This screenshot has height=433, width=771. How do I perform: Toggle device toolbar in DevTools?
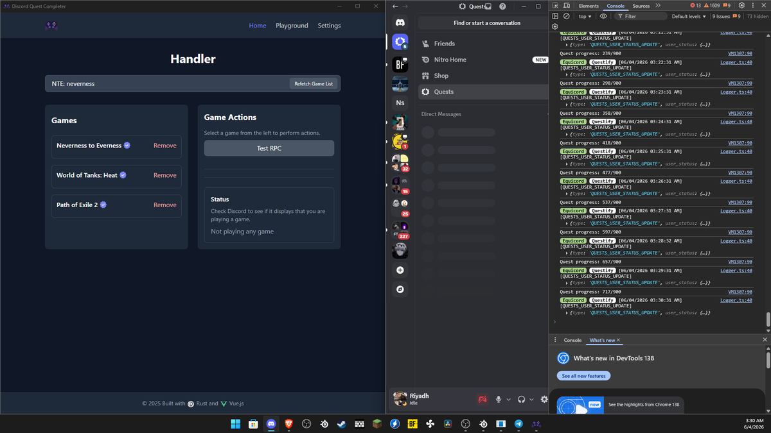566,6
